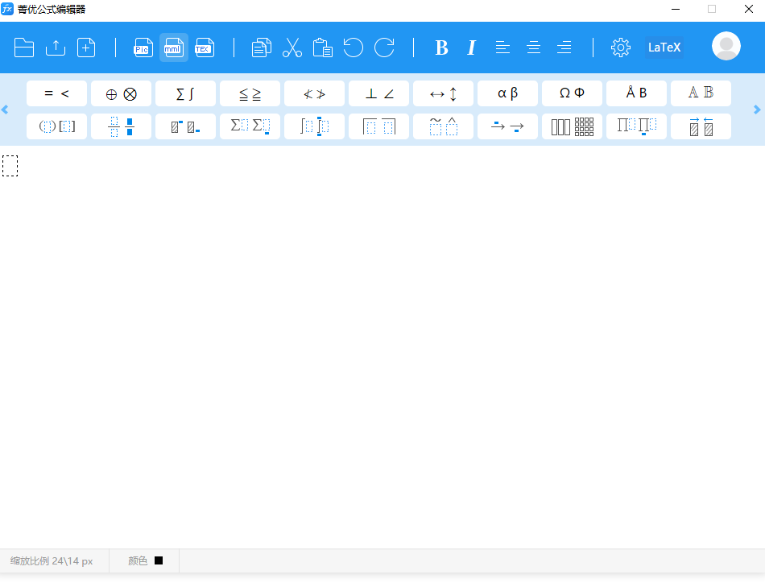Switch to LaTeX mode
The image size is (765, 583).
pos(664,48)
